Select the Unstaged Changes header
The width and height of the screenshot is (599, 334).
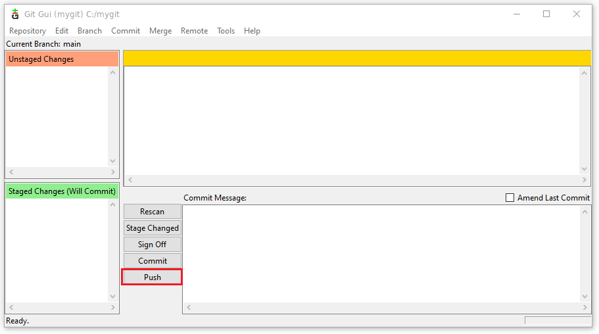(x=62, y=59)
